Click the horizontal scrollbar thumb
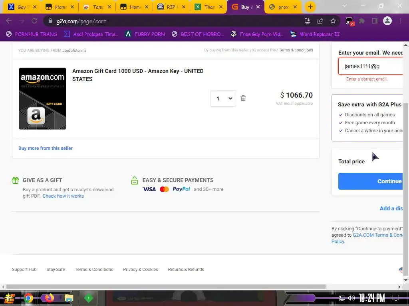This screenshot has height=306, width=409. tap(166, 287)
